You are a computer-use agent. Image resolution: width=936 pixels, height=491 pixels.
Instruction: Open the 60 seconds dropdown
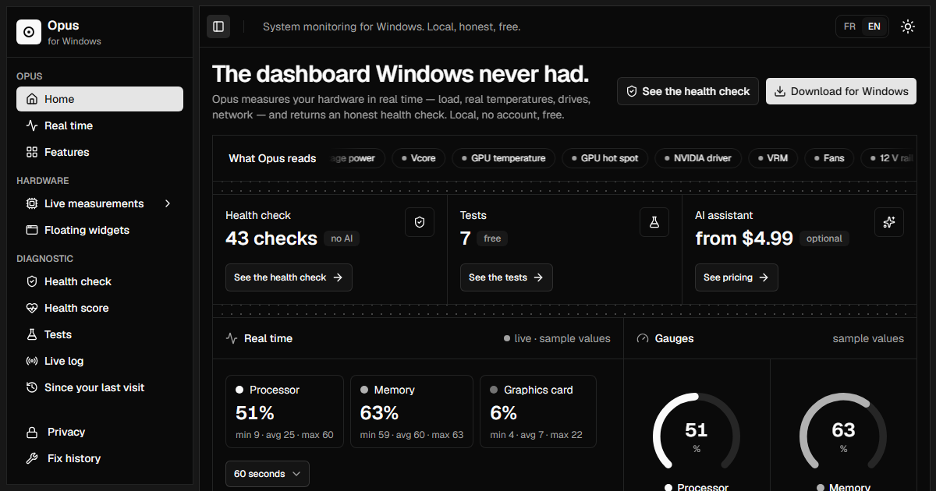pos(268,474)
